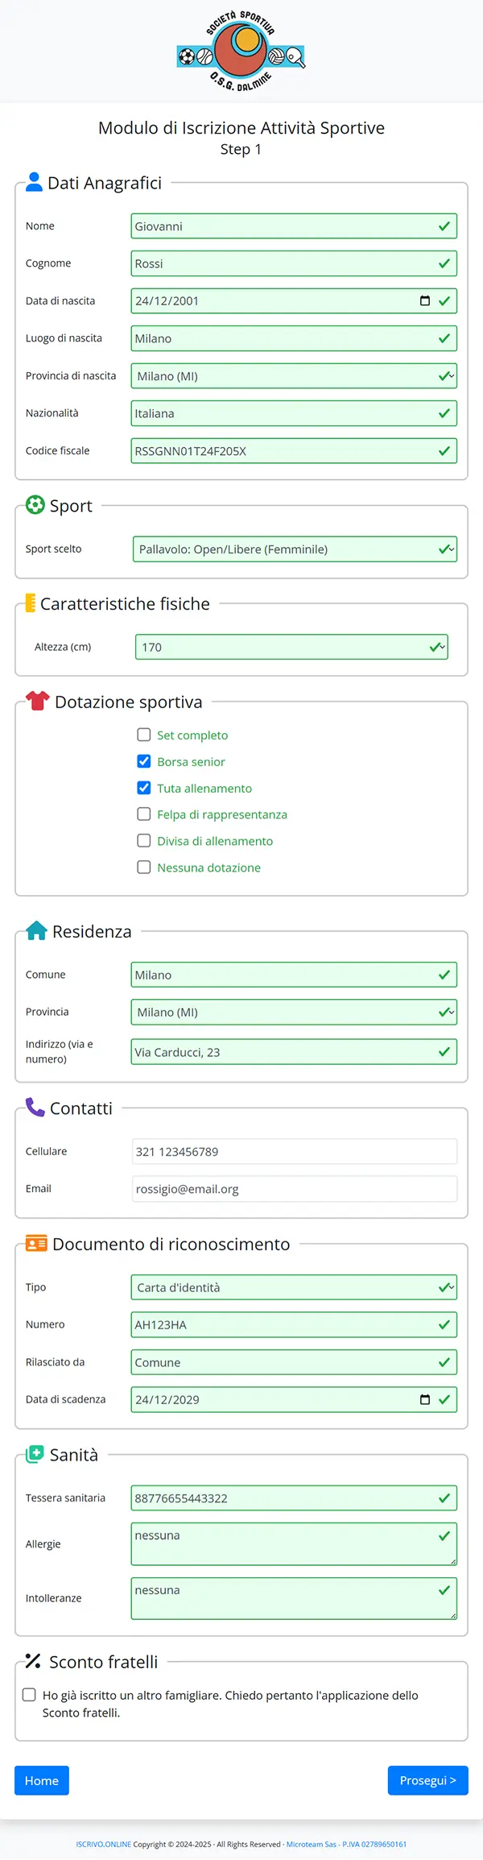Screen dimensions: 483x1860
Task: Click the ID card Documento icon
Action: tap(36, 1244)
